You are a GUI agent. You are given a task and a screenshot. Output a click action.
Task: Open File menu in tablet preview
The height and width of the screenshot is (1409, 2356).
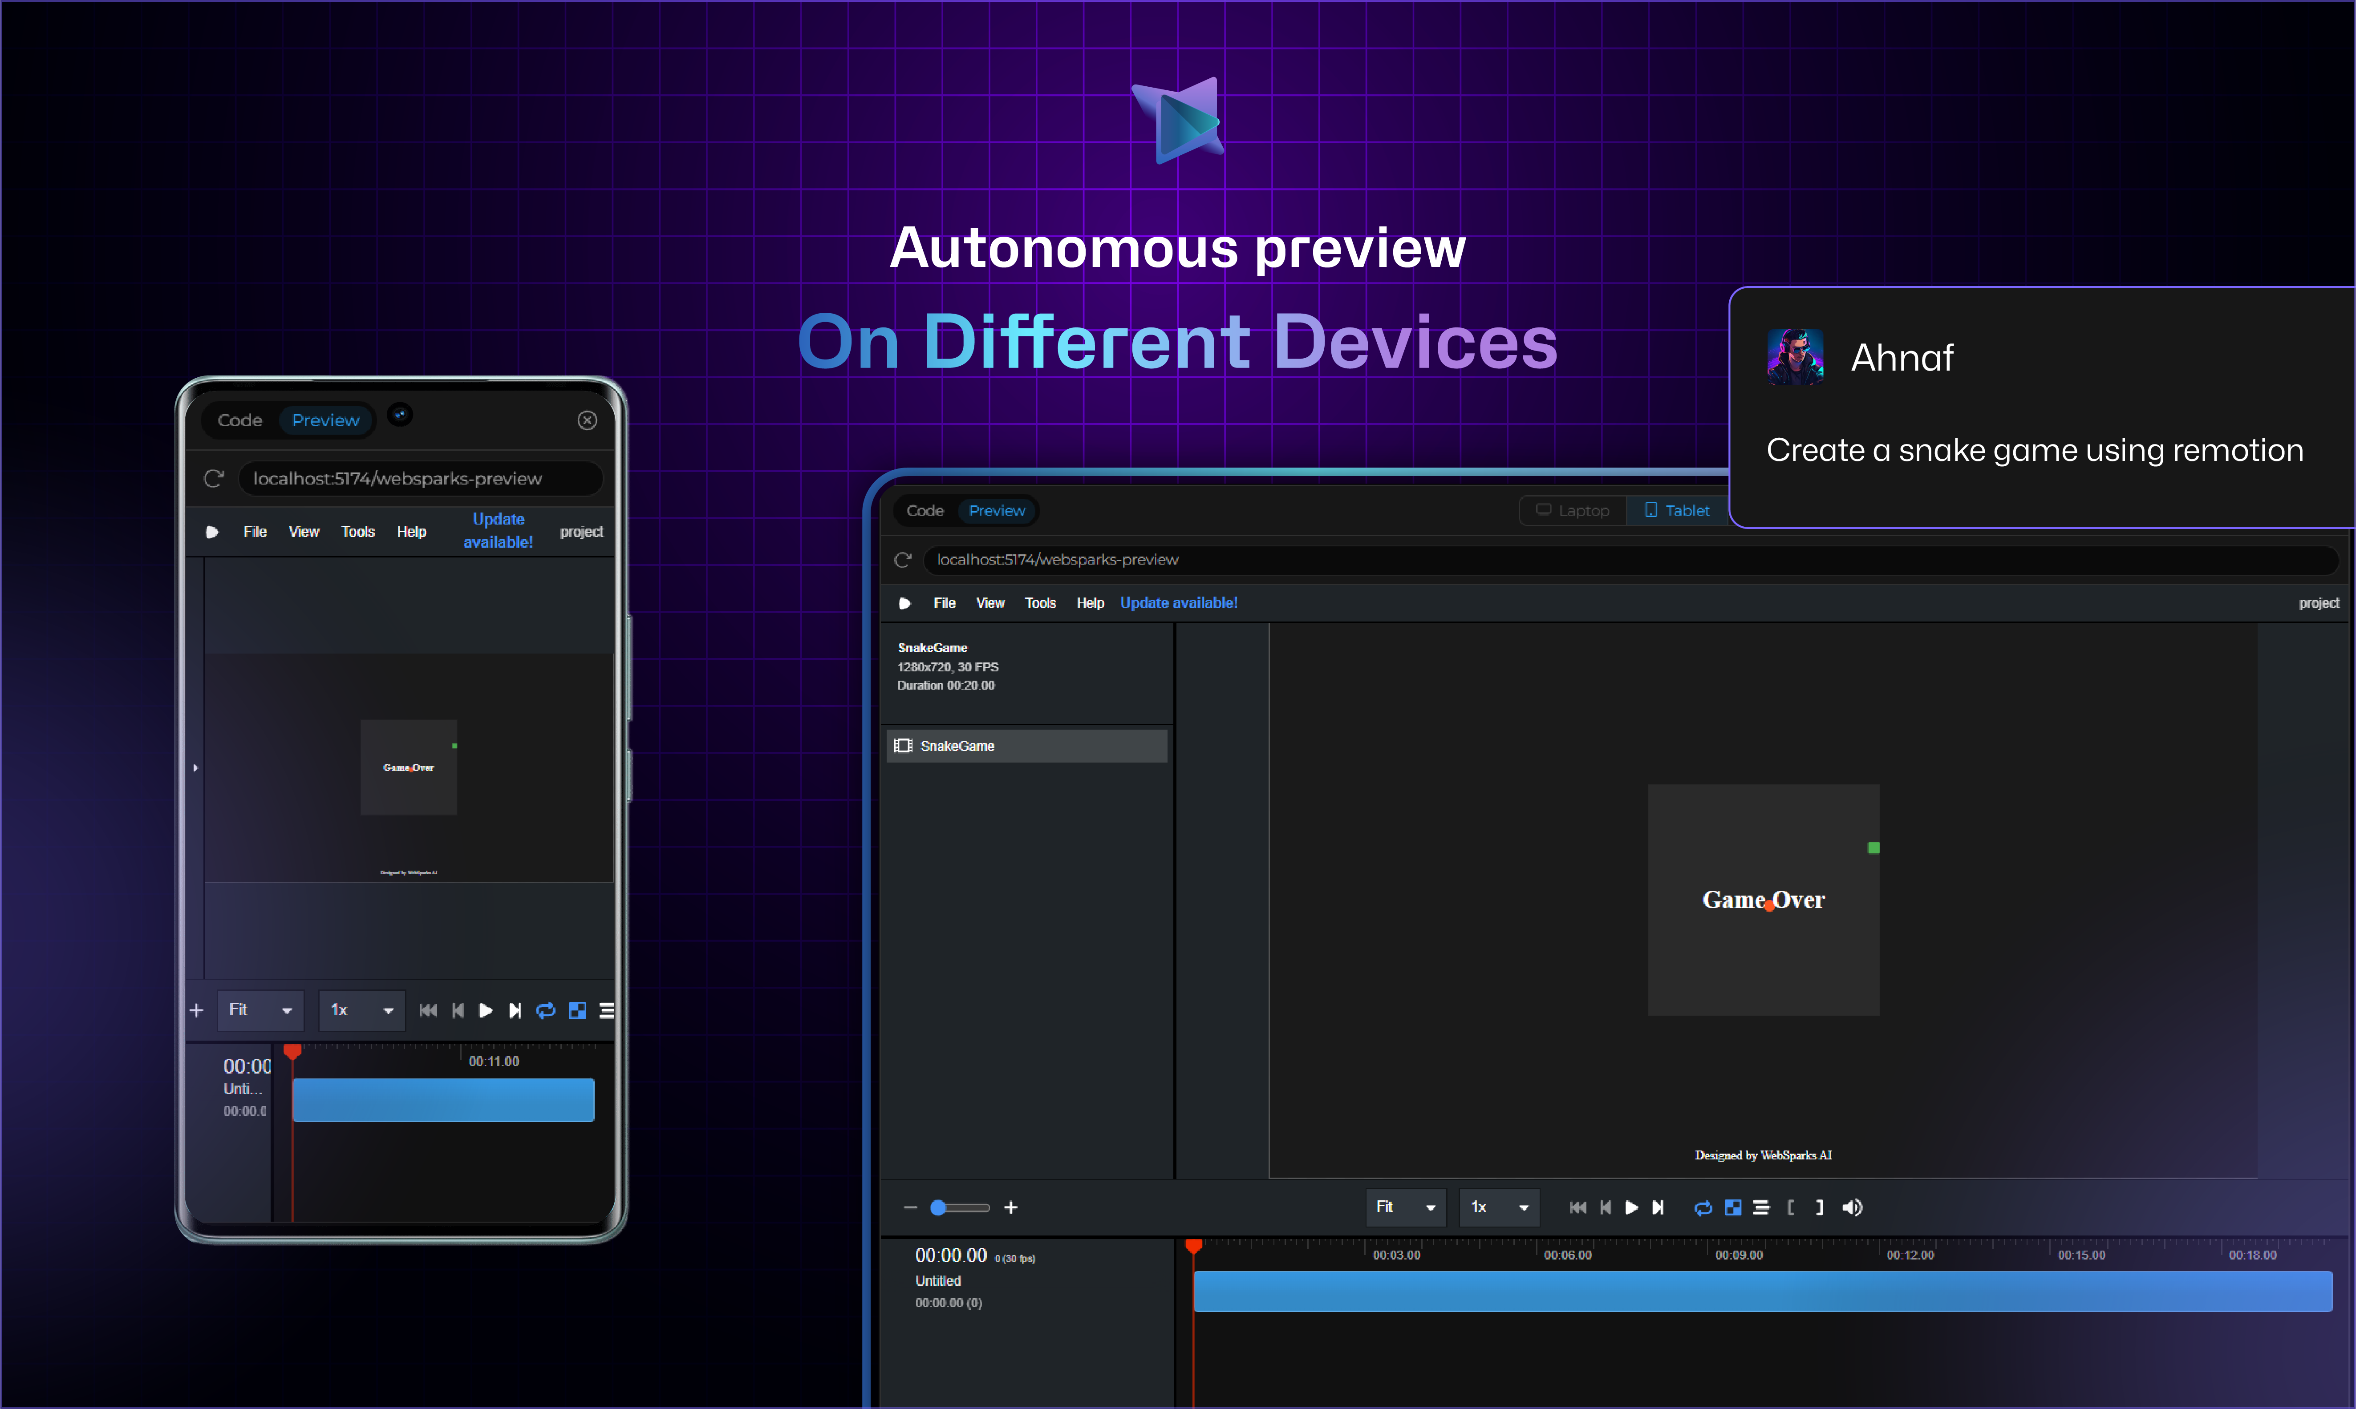click(944, 603)
